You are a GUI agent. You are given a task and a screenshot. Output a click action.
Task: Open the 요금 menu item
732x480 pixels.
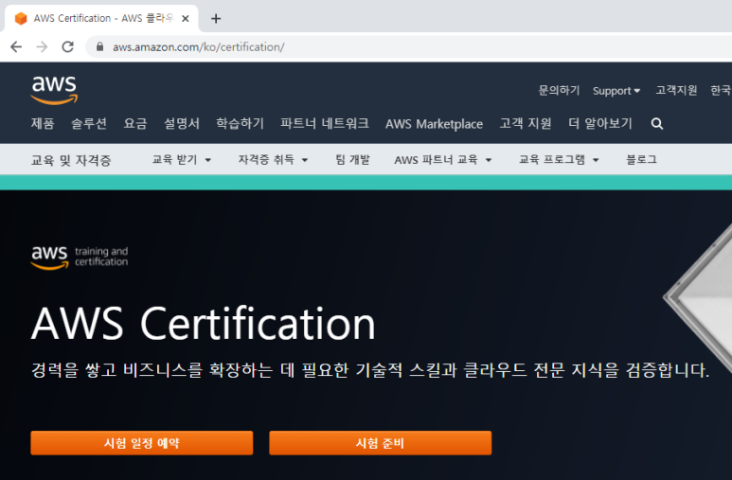tap(135, 124)
